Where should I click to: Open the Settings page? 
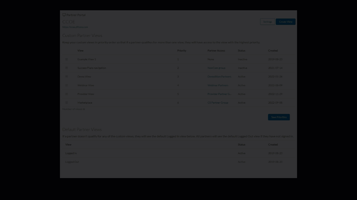pos(267,21)
